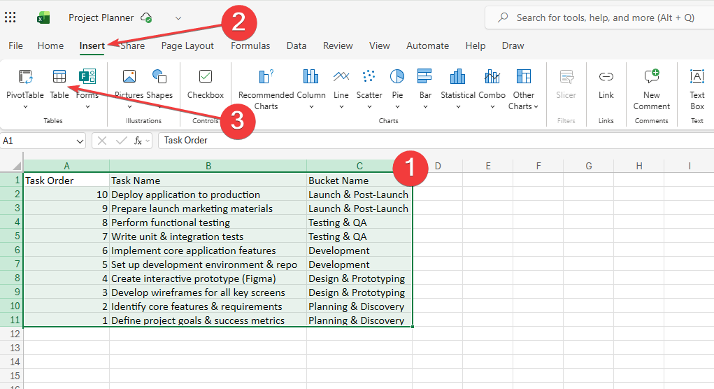
Task: Open the Forms icon in ribbon
Action: (x=87, y=77)
